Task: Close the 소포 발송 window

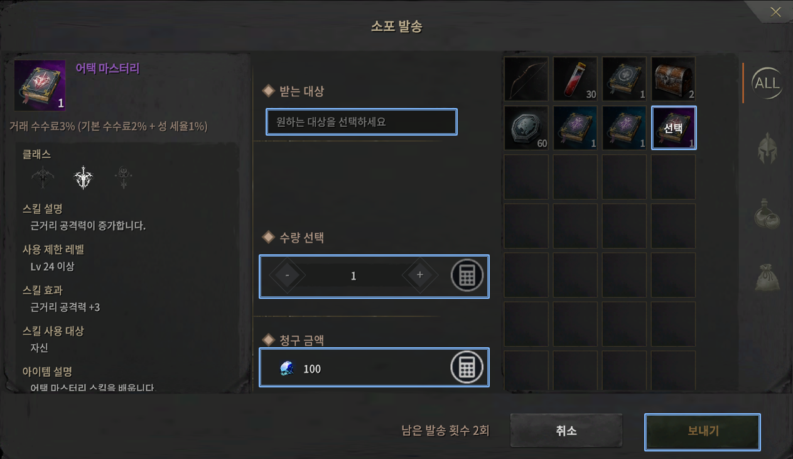Action: tap(776, 12)
